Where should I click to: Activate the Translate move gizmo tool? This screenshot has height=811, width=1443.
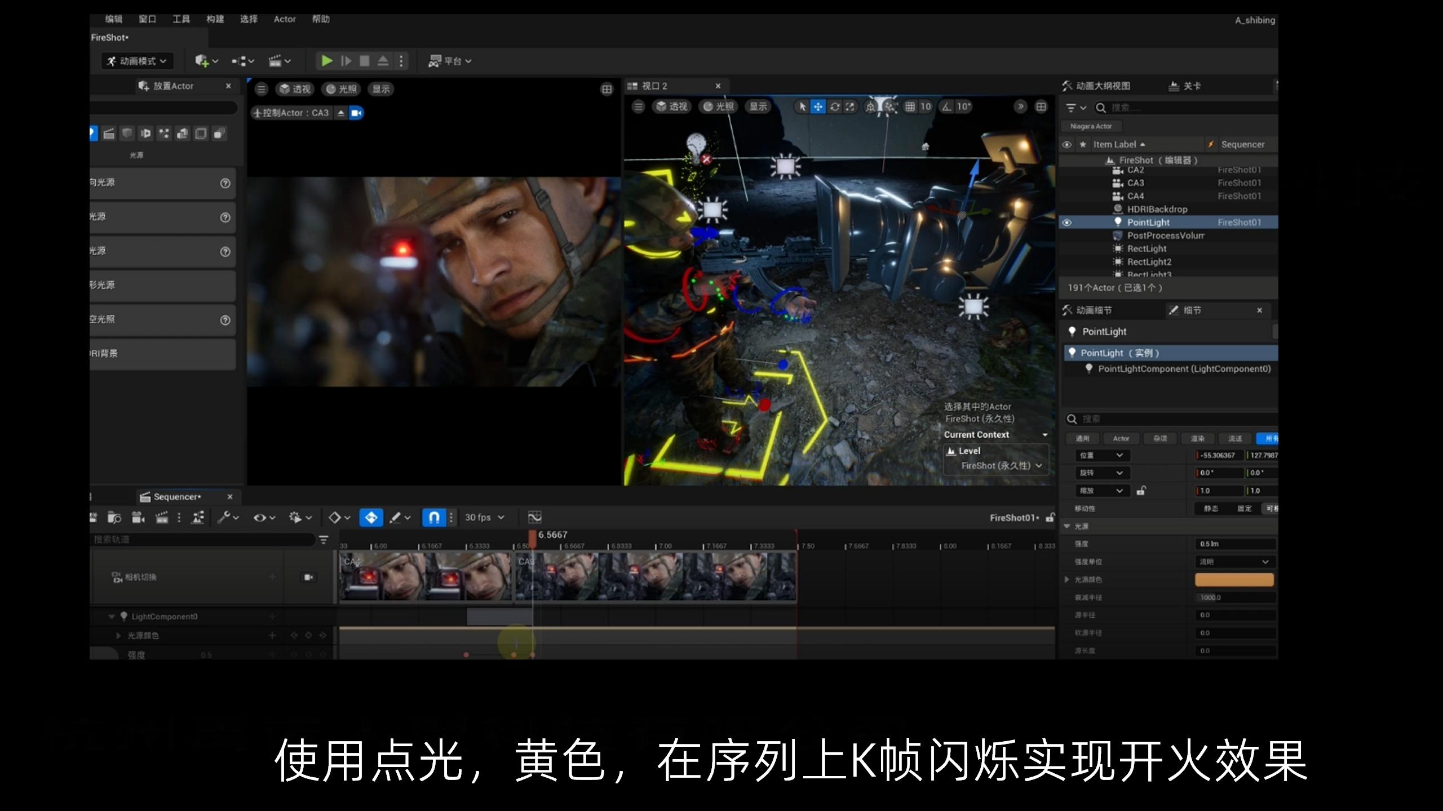(x=818, y=106)
